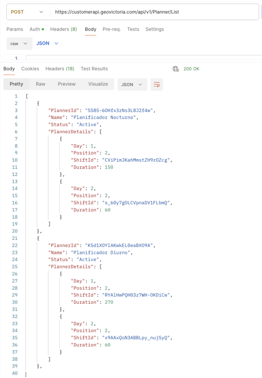Click the globe network icon beside status
The image size is (262, 378).
coord(176,69)
